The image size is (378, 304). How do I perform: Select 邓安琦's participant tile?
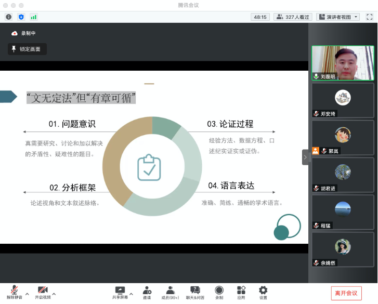click(343, 100)
